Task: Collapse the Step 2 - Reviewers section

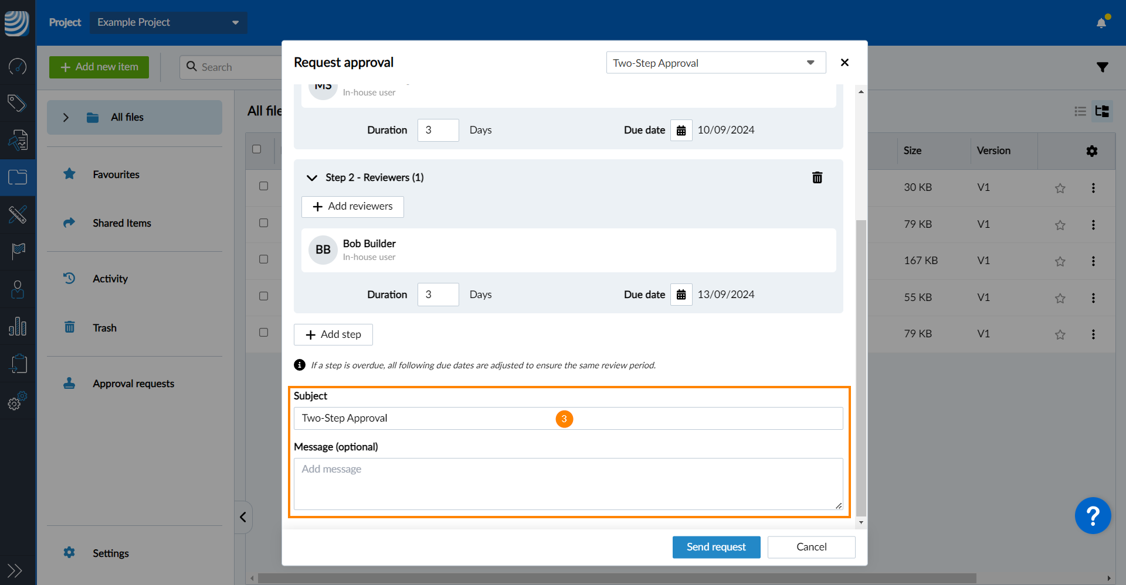Action: pos(312,178)
